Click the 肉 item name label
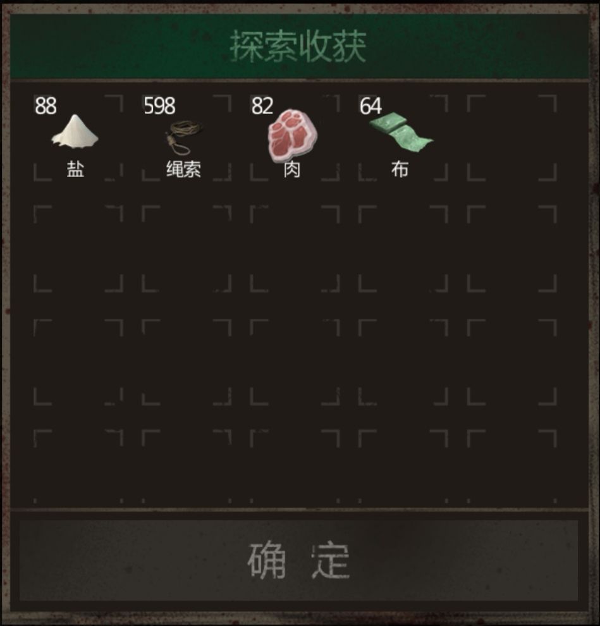The image size is (600, 626). point(292,169)
